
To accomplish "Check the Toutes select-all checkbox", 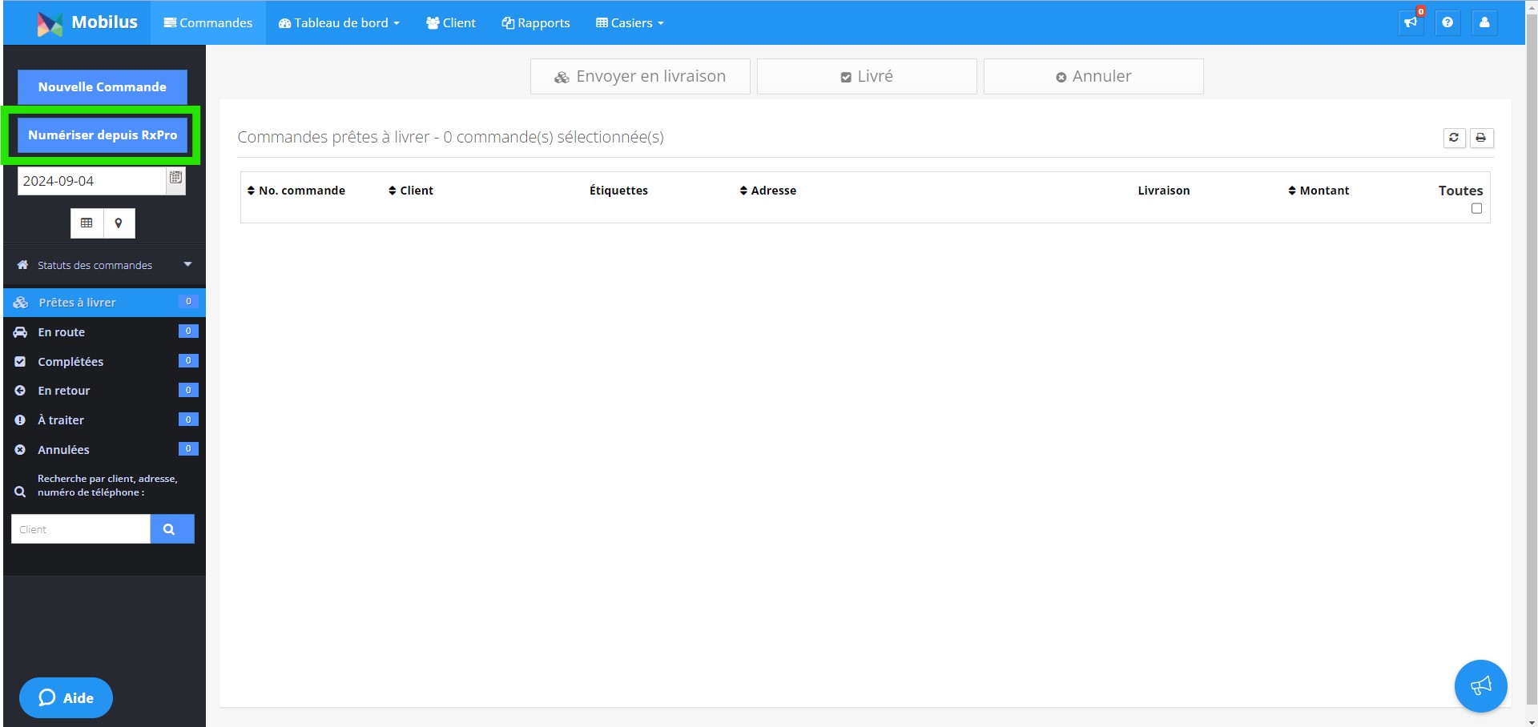I will pyautogui.click(x=1476, y=208).
